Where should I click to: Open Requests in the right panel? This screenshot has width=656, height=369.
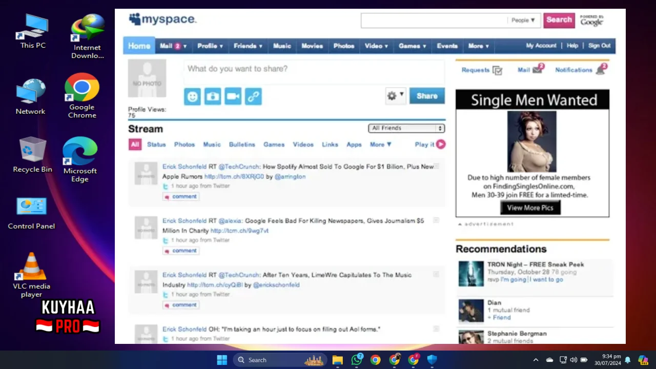tap(482, 70)
